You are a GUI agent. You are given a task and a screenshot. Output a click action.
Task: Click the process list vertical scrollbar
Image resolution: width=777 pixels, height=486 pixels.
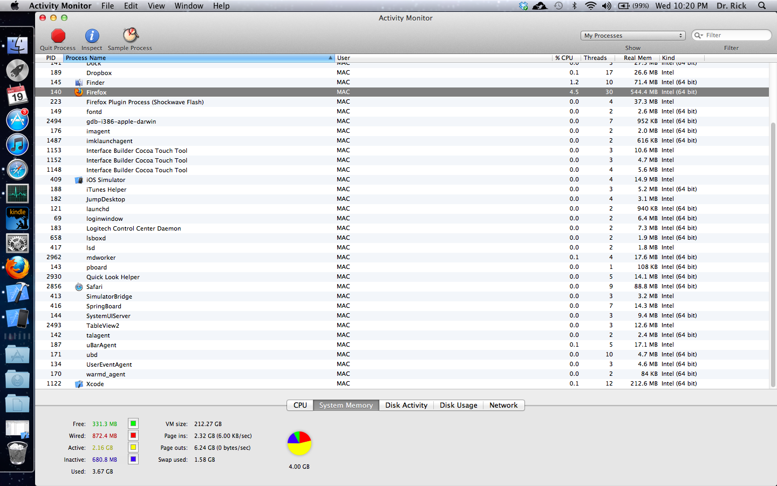coord(773,254)
